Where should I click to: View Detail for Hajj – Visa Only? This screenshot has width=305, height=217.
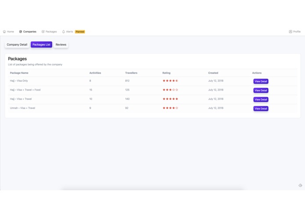point(261,81)
